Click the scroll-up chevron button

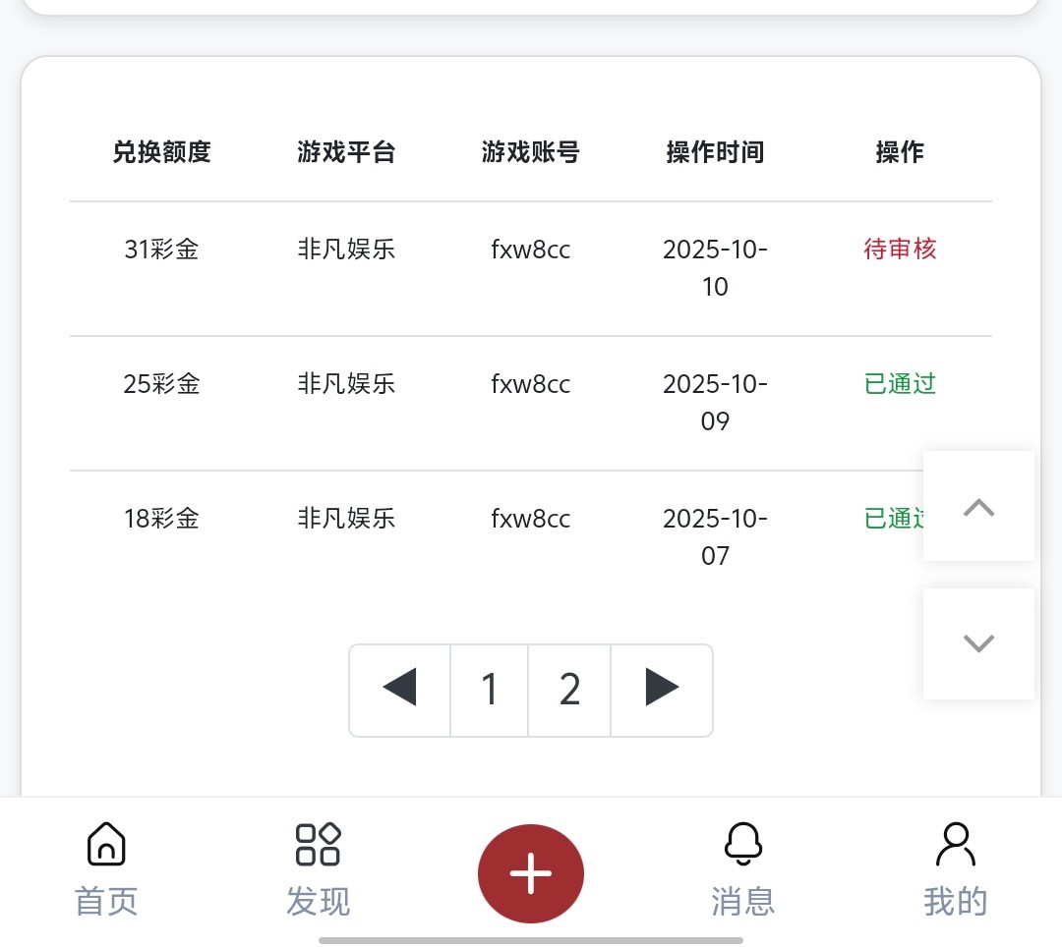coord(978,507)
